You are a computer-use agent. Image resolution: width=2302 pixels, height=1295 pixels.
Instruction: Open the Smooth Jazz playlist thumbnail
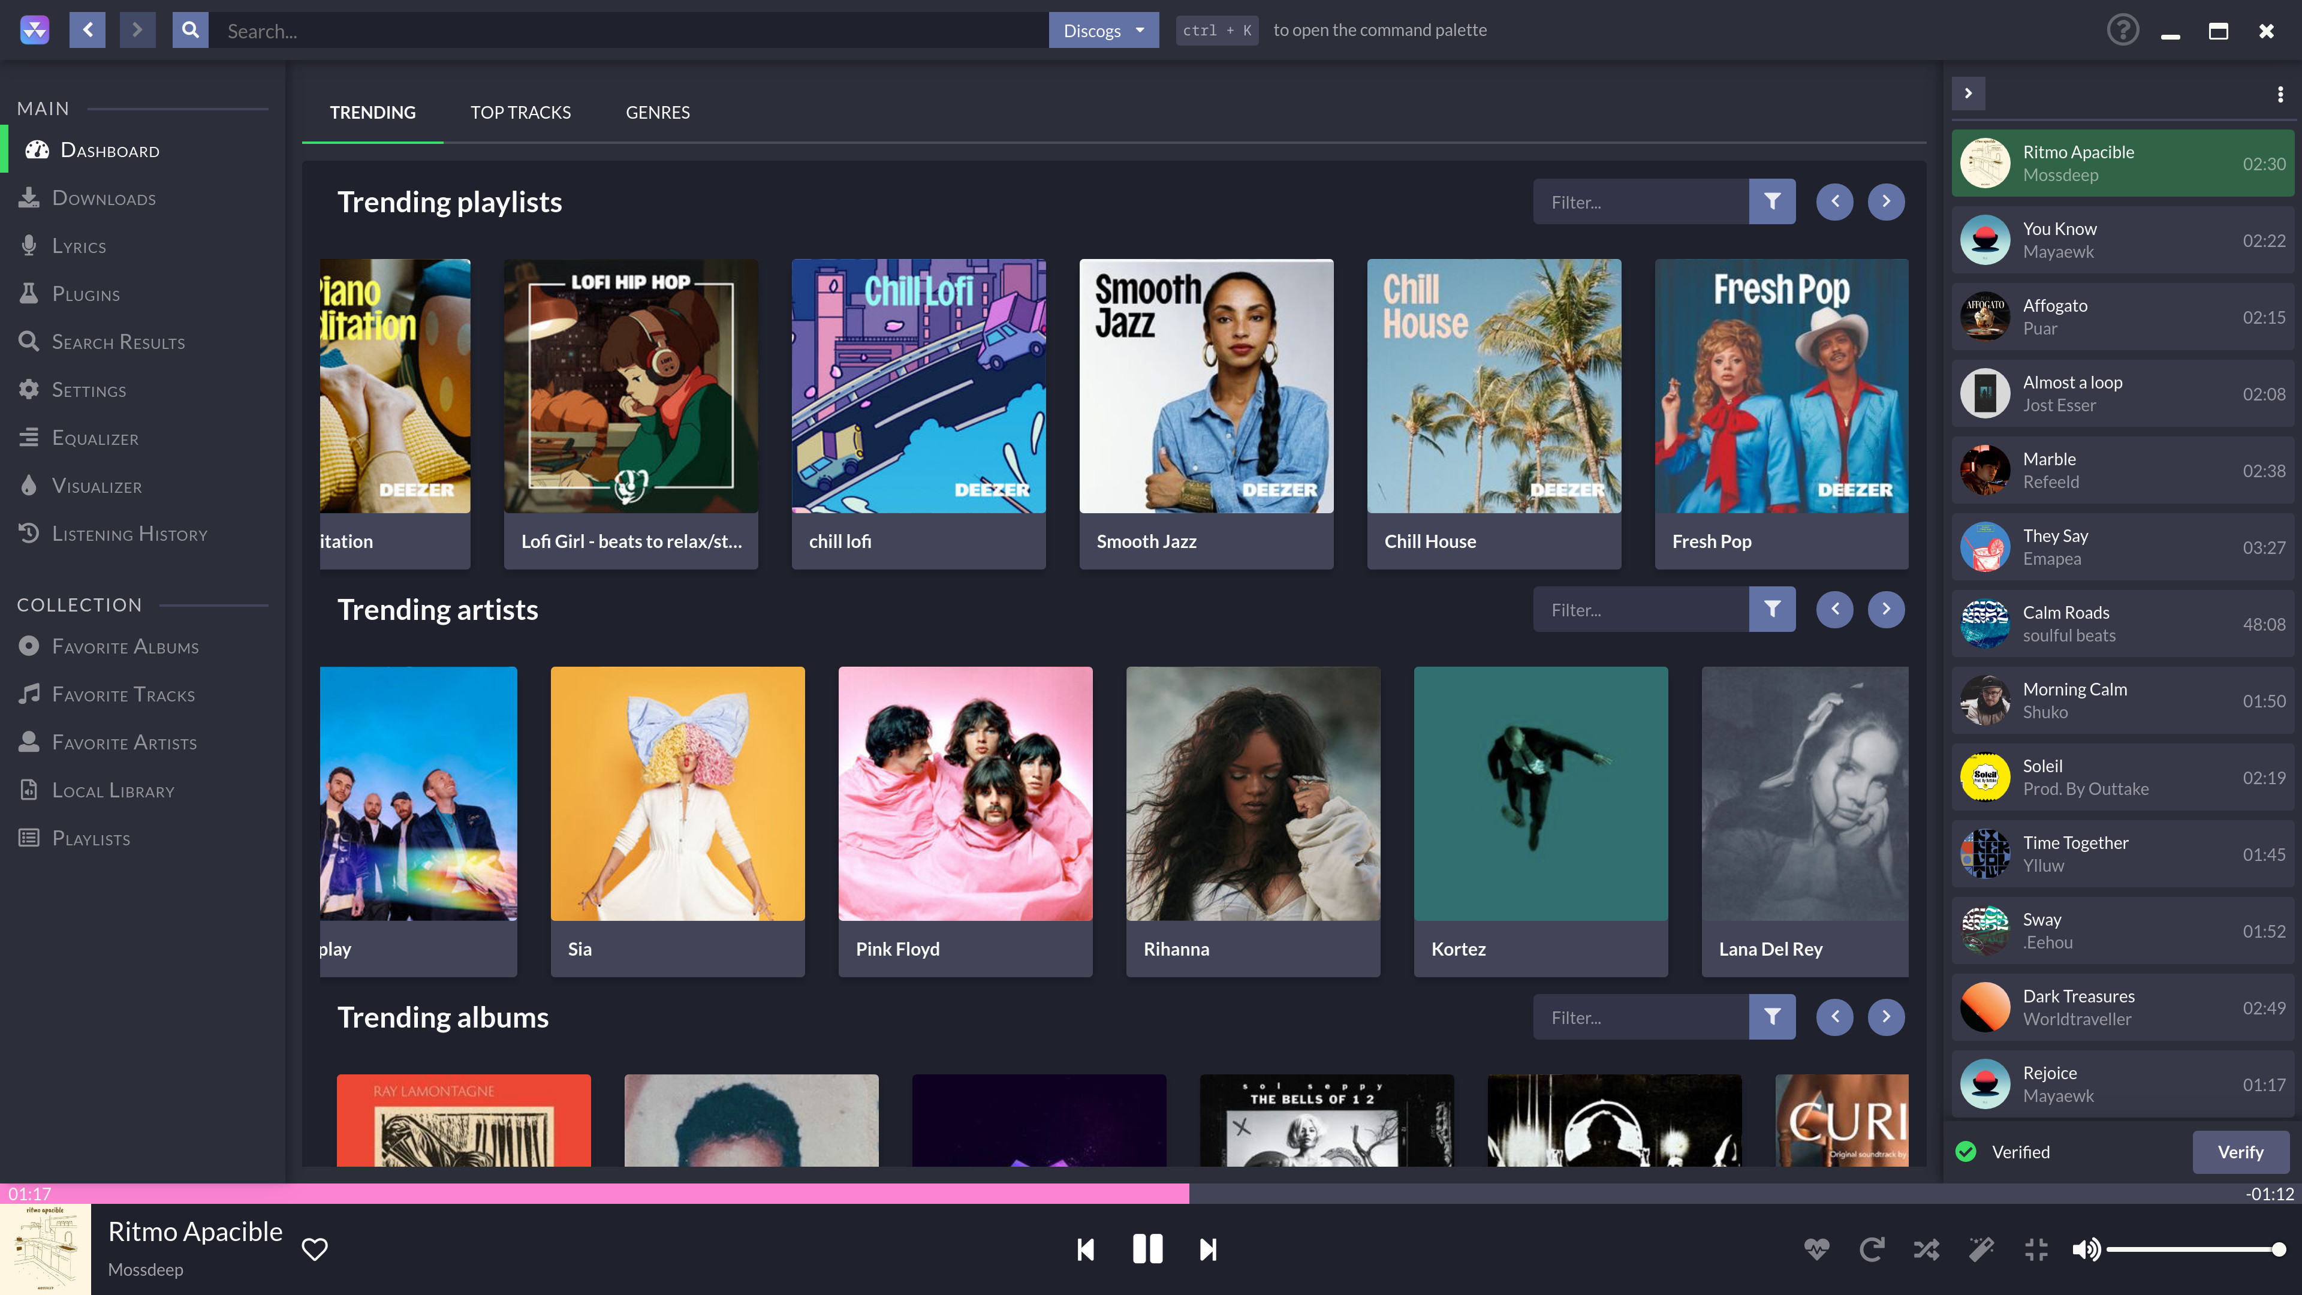pos(1206,386)
